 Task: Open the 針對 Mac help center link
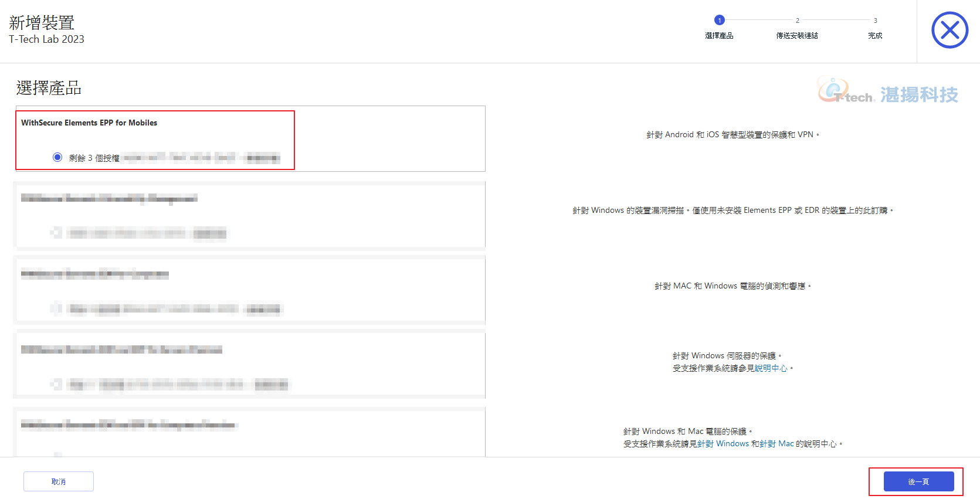click(x=776, y=444)
